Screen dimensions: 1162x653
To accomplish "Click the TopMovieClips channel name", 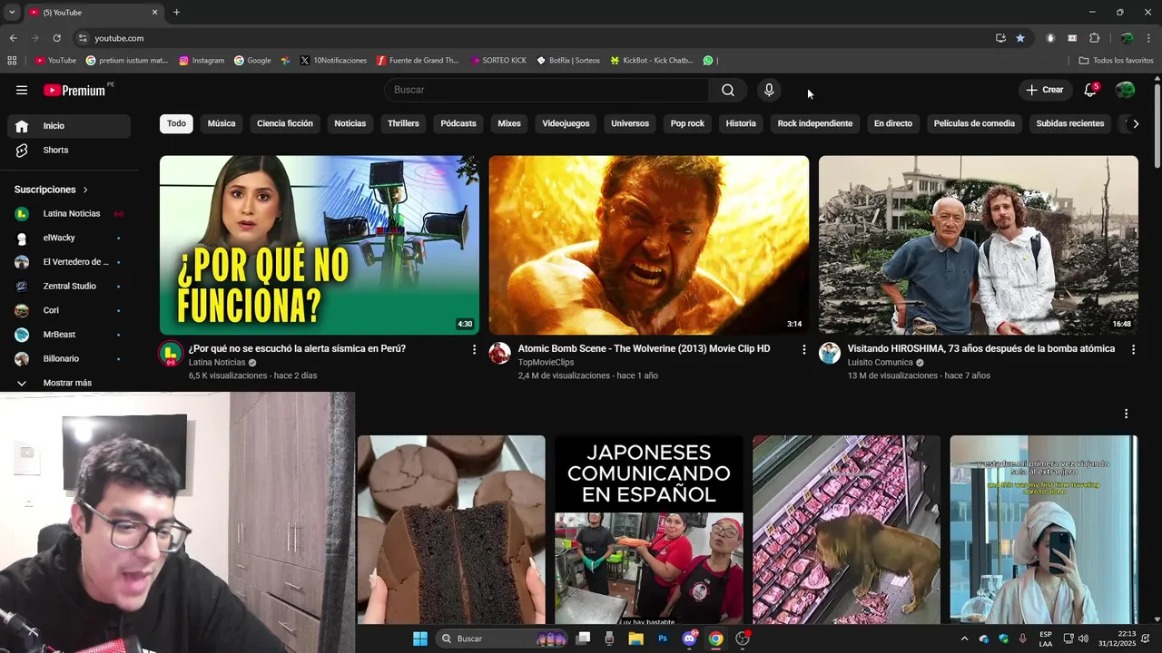I will point(547,363).
